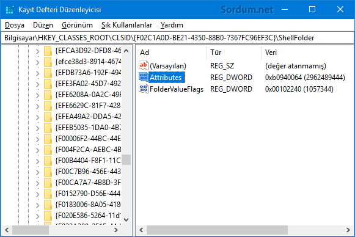The width and height of the screenshot is (355, 237).
Task: Click REG_DWORD type of Attributes row
Action: pos(231,78)
